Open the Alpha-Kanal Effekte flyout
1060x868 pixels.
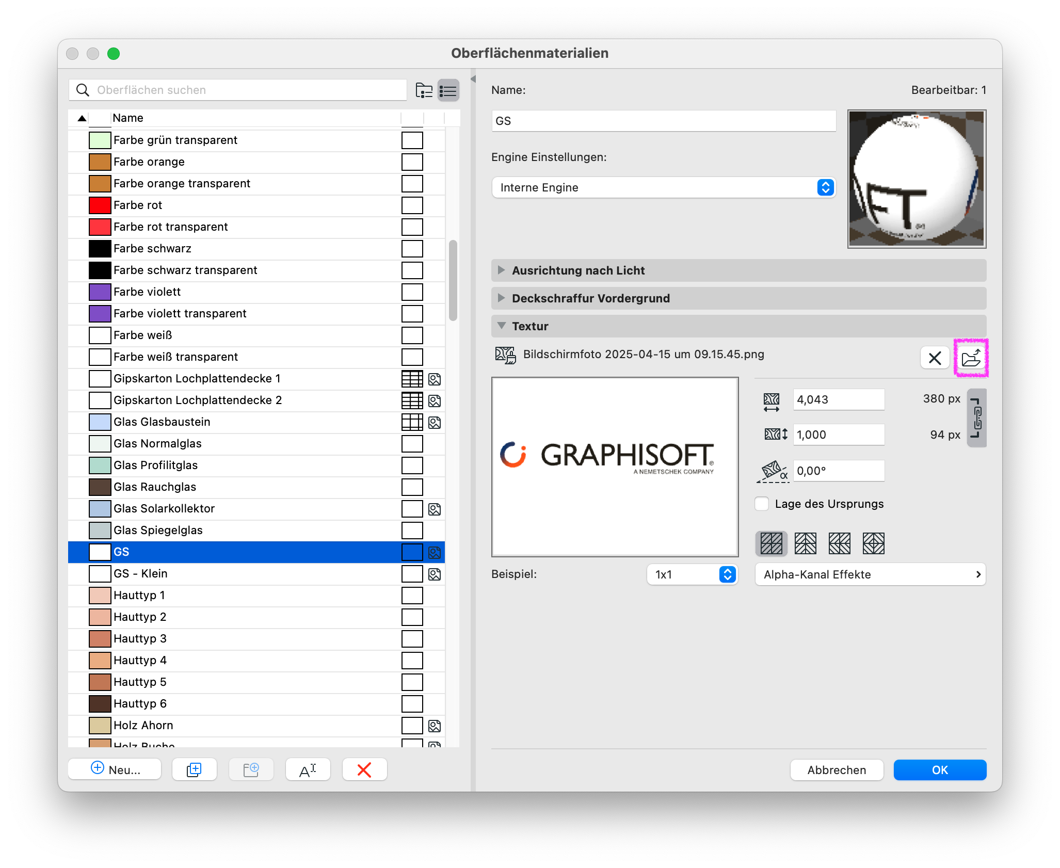click(870, 574)
